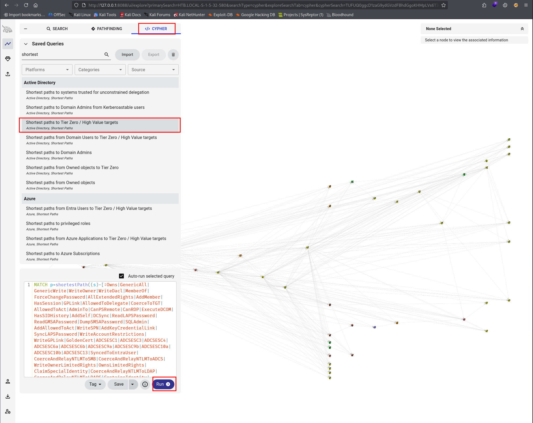The image size is (533, 423).
Task: Open the Tag dropdown below the query editor
Action: coord(95,384)
